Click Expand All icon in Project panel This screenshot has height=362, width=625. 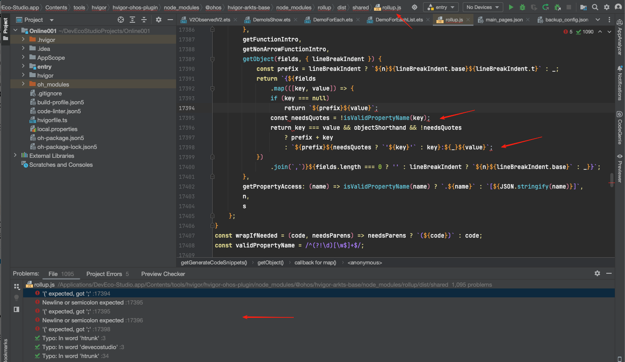click(132, 20)
